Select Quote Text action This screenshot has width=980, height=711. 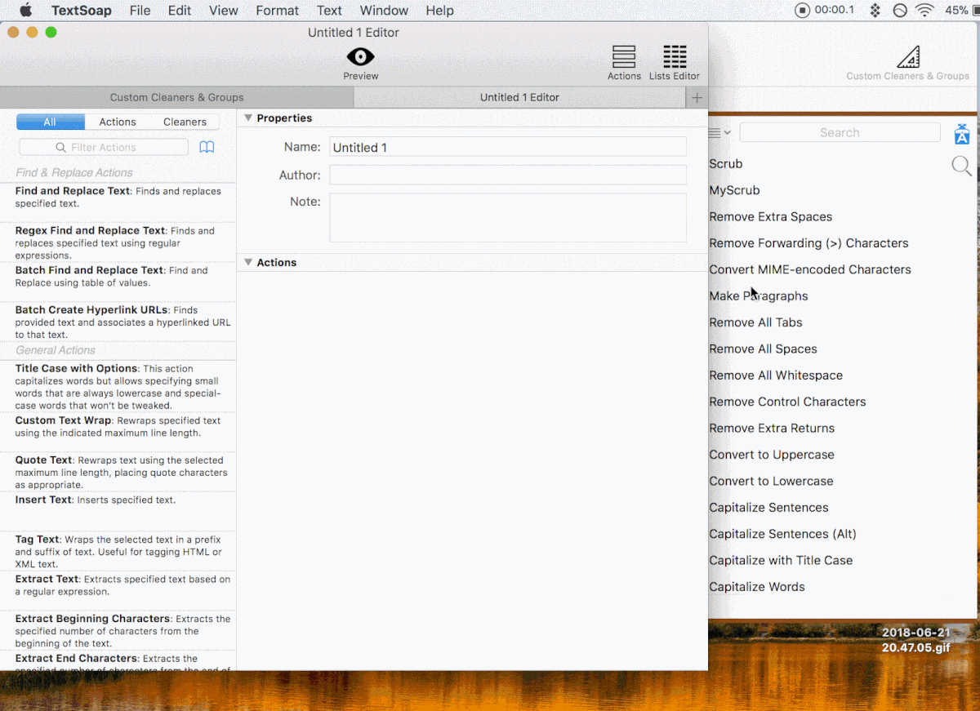(x=118, y=472)
